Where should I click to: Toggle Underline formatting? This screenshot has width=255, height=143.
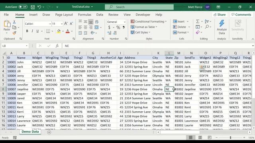(x=37, y=31)
